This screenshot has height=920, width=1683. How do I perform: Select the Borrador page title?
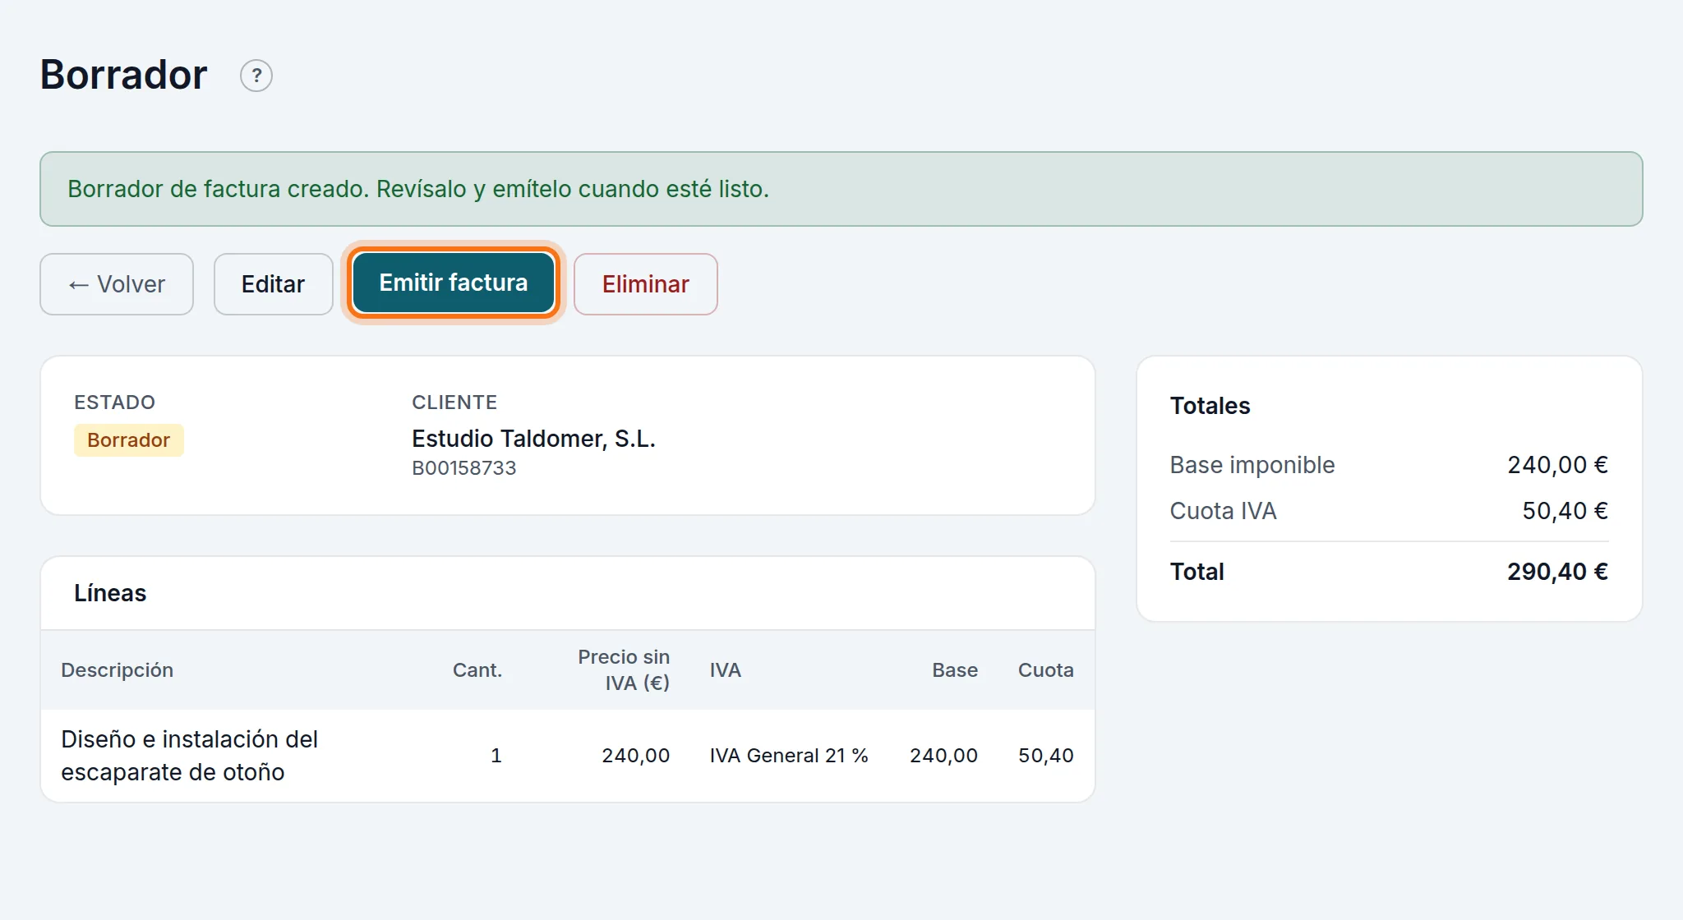coord(124,75)
